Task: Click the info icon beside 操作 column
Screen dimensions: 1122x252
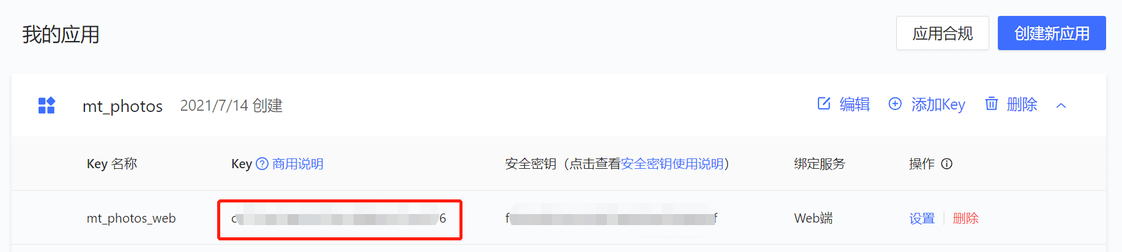Action: pyautogui.click(x=947, y=163)
